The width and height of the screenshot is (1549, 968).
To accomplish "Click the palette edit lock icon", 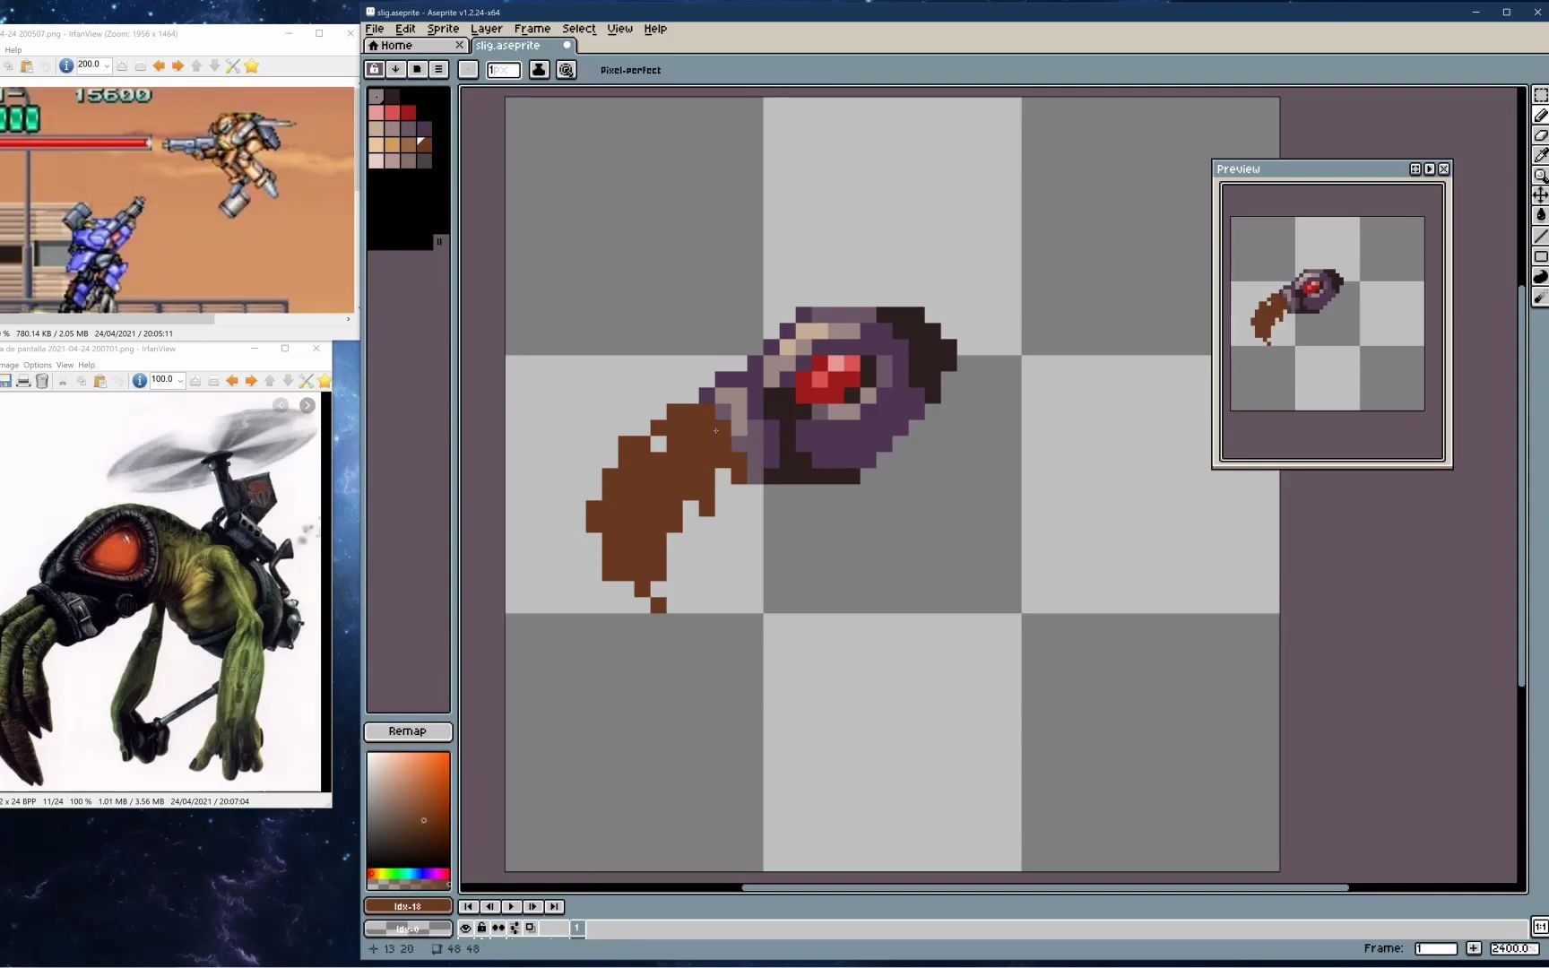I will click(375, 69).
